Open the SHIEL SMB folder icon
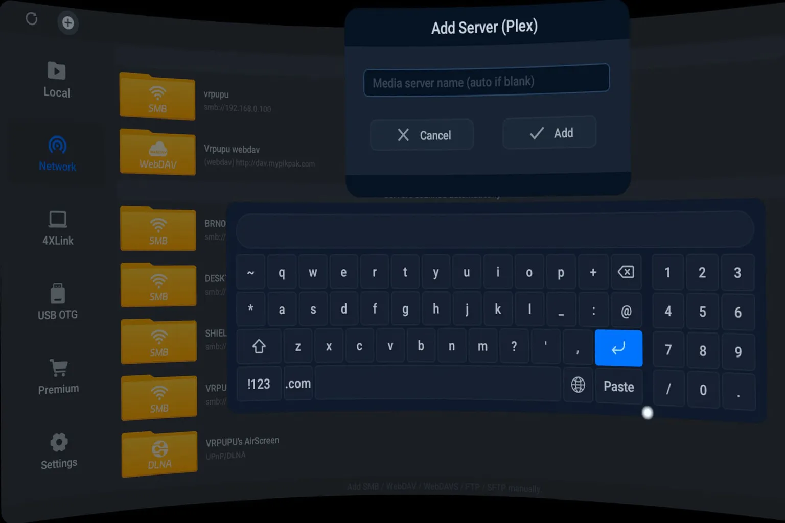785x523 pixels. point(159,341)
